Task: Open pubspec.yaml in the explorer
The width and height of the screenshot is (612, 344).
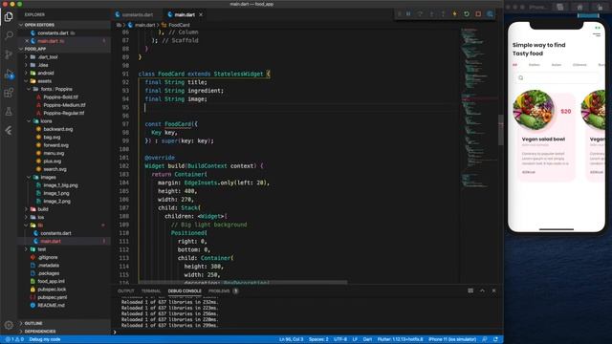Action: (x=52, y=297)
